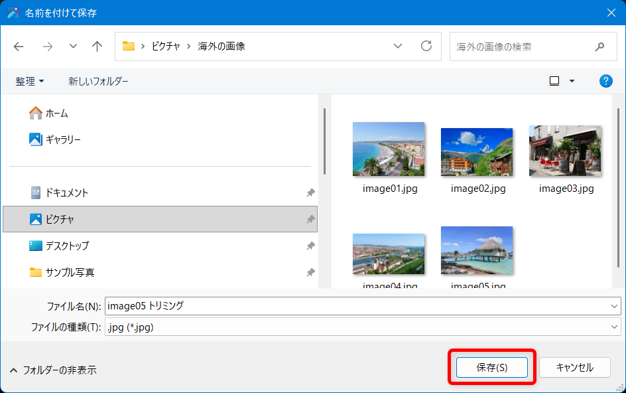Click the navigation pane scrollbar
The image size is (626, 393).
(324, 141)
